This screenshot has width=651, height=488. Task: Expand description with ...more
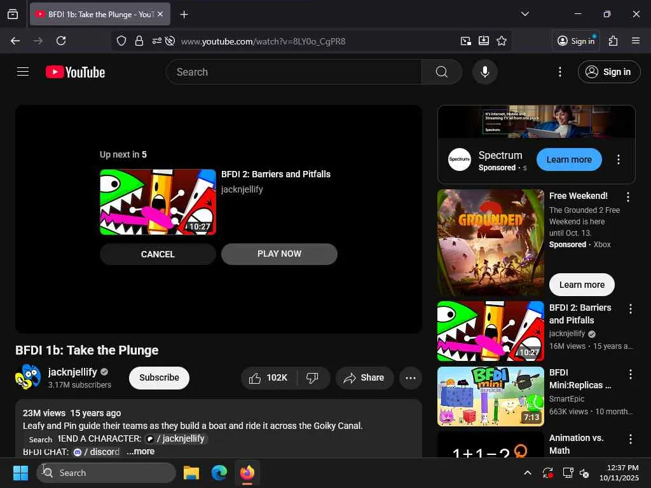(140, 451)
